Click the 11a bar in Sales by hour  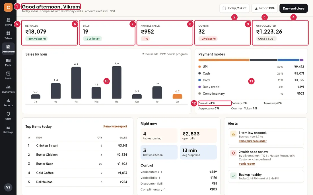tap(117, 82)
